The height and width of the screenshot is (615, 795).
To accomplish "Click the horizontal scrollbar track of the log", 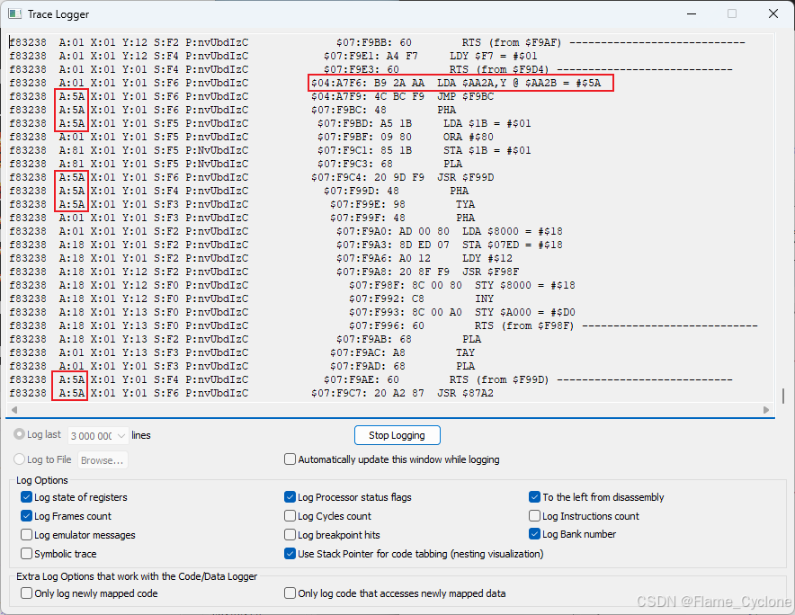I will 390,410.
